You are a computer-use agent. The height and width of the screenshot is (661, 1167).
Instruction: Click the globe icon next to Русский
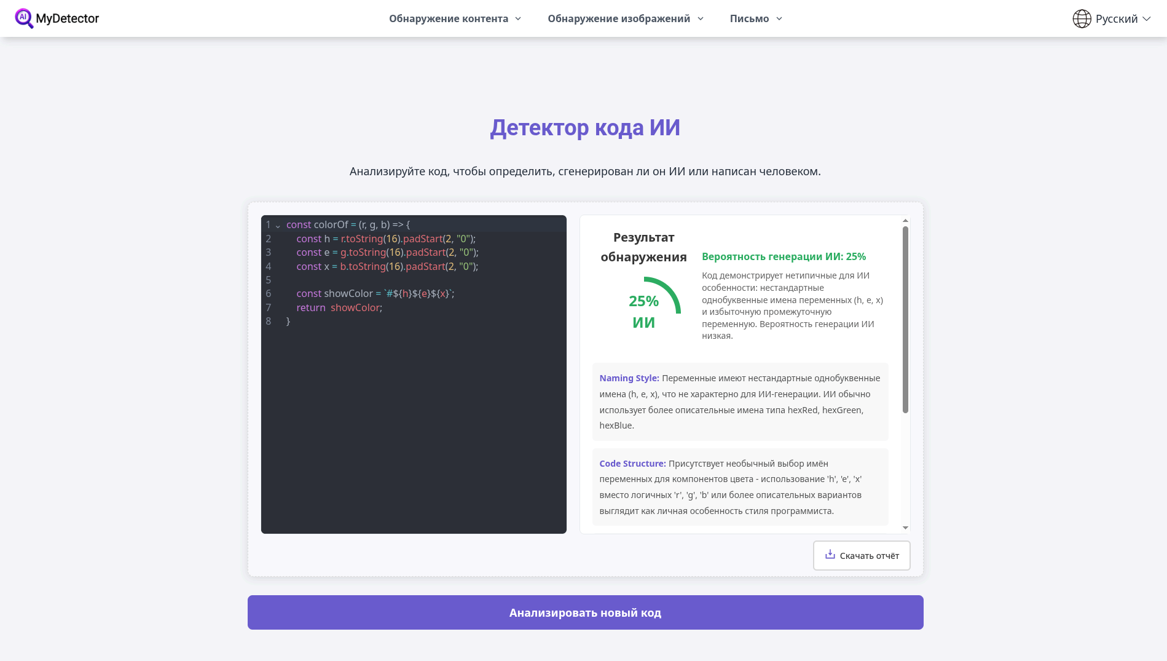point(1082,18)
